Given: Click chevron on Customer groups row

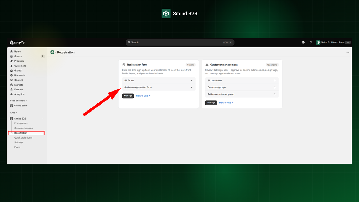Looking at the screenshot, I should click(275, 87).
